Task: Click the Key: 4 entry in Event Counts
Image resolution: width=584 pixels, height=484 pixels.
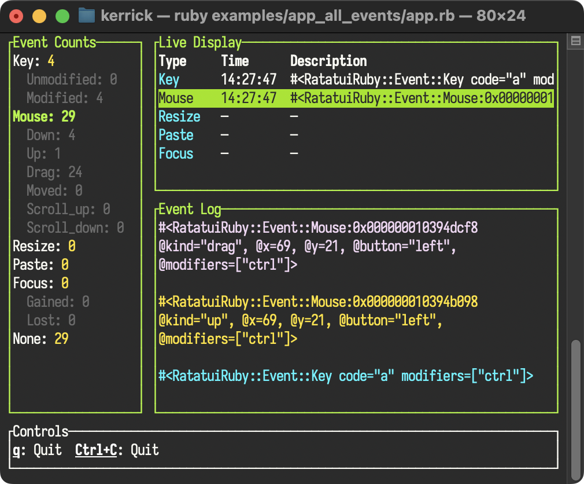Action: 34,61
